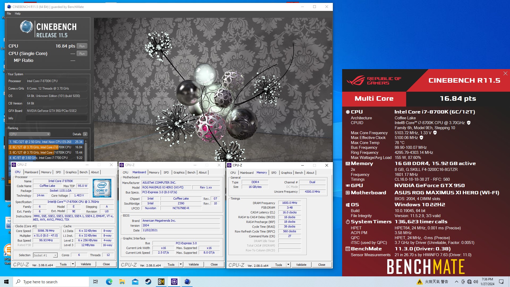The height and width of the screenshot is (287, 510).
Task: Open Graphics tab in second CPU-Z window
Action: click(x=179, y=172)
